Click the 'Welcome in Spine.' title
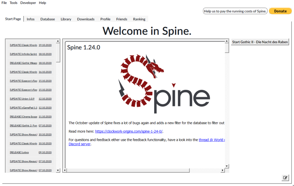 147,31
